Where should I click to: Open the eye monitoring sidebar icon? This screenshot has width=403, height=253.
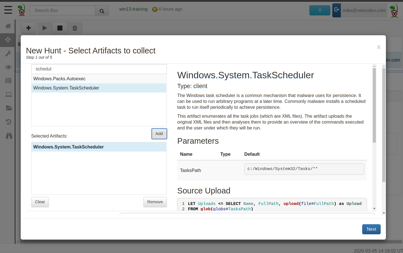coord(8,67)
